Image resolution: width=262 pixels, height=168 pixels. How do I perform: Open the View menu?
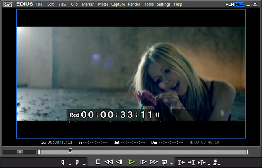(62, 4)
